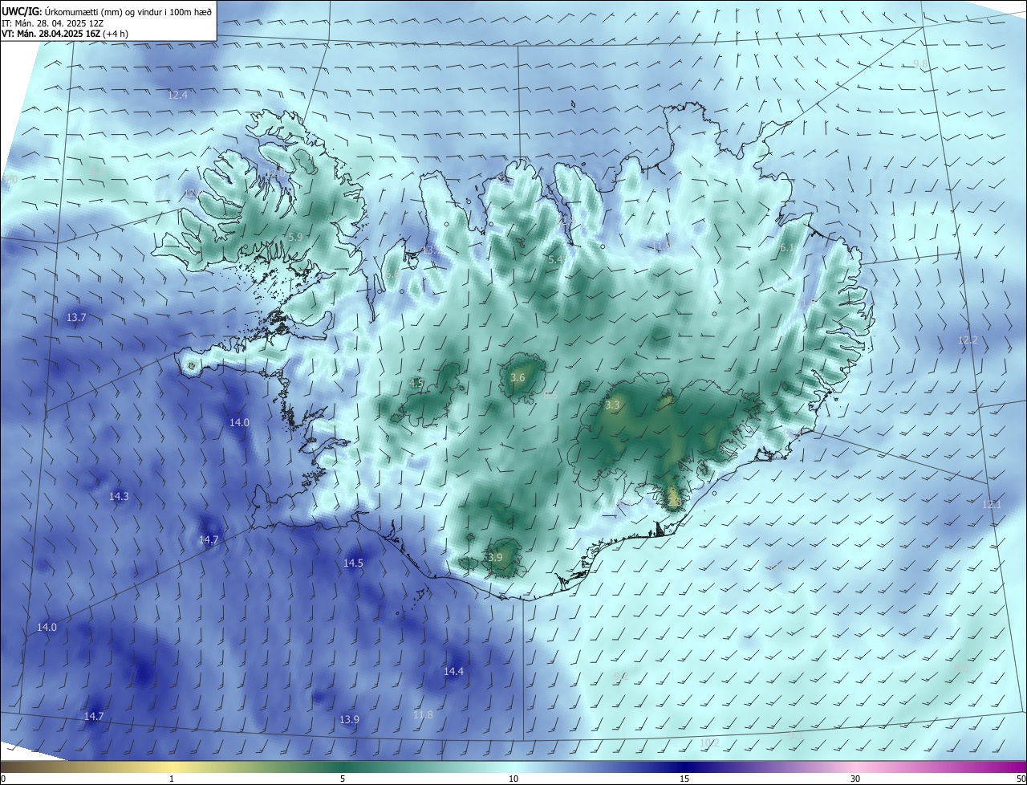1027x785 pixels.
Task: Click the 5.9 value over the Westfjords
Action: pos(295,237)
